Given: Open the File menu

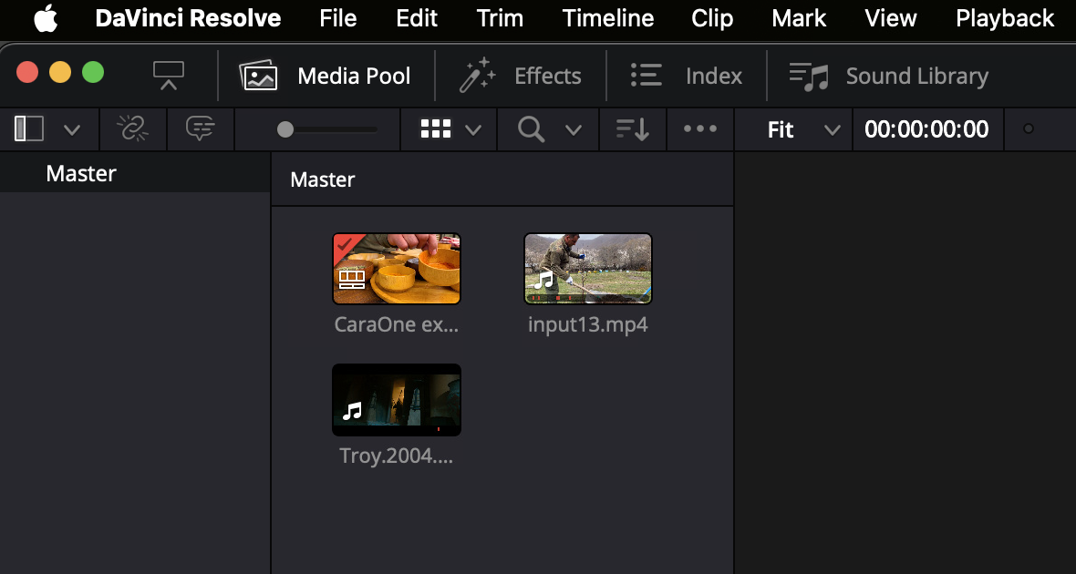Looking at the screenshot, I should pos(337,18).
